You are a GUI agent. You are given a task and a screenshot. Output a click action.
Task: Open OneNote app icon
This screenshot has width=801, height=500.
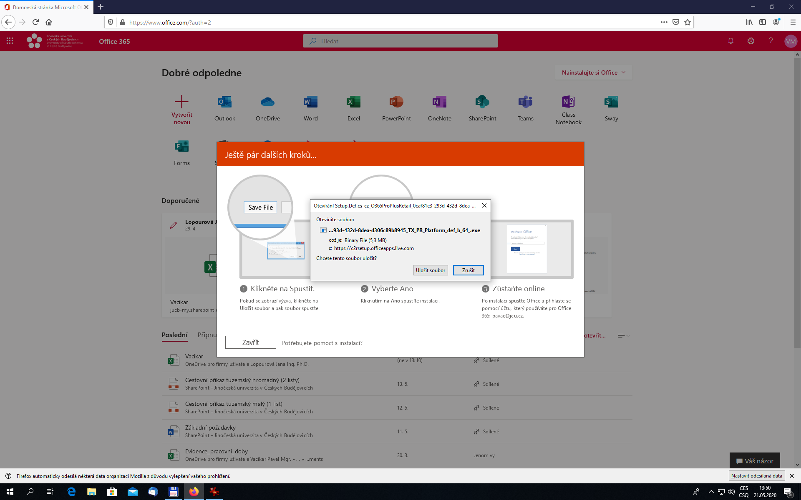coord(440,102)
